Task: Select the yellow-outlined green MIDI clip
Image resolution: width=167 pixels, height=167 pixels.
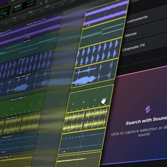Action: point(90,98)
